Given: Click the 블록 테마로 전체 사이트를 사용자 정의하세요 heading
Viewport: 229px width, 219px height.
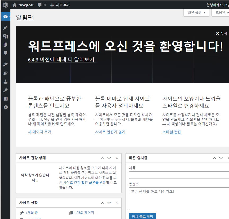Looking at the screenshot, I should pyautogui.click(x=122, y=102).
